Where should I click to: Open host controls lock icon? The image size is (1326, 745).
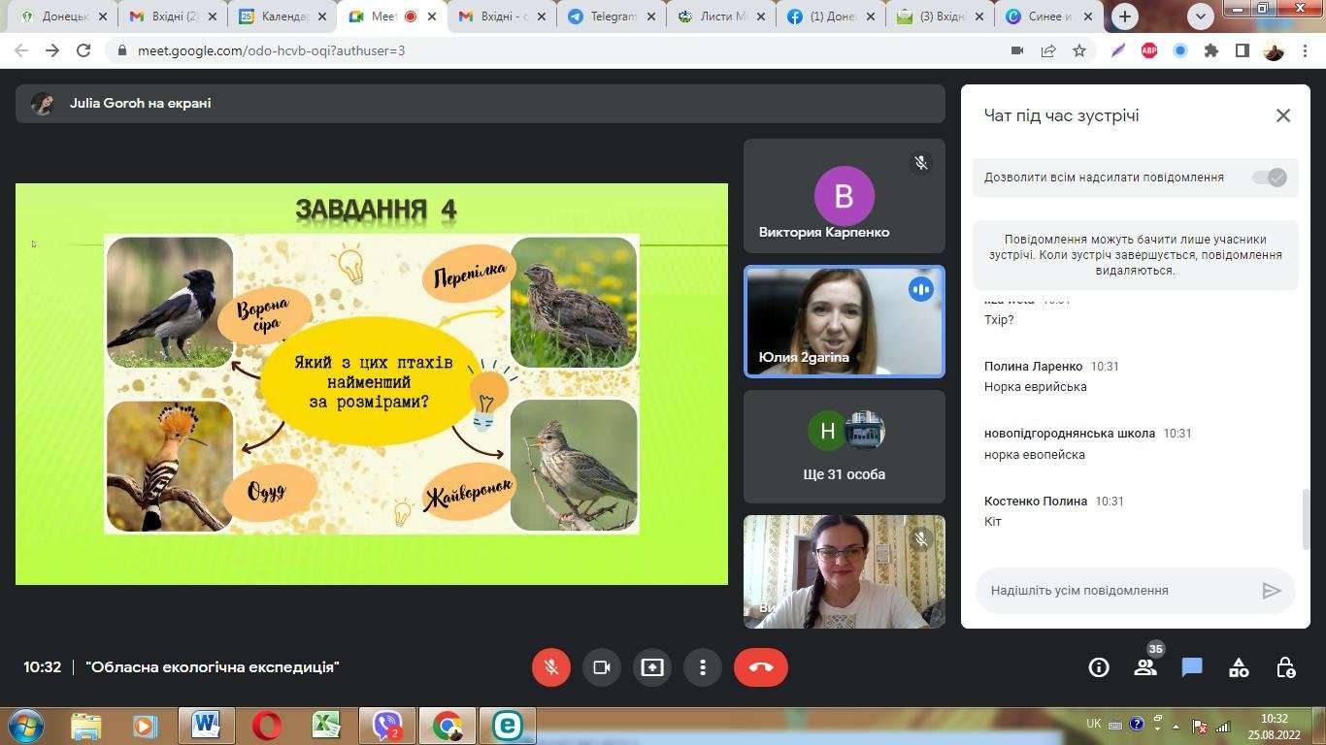tap(1285, 667)
